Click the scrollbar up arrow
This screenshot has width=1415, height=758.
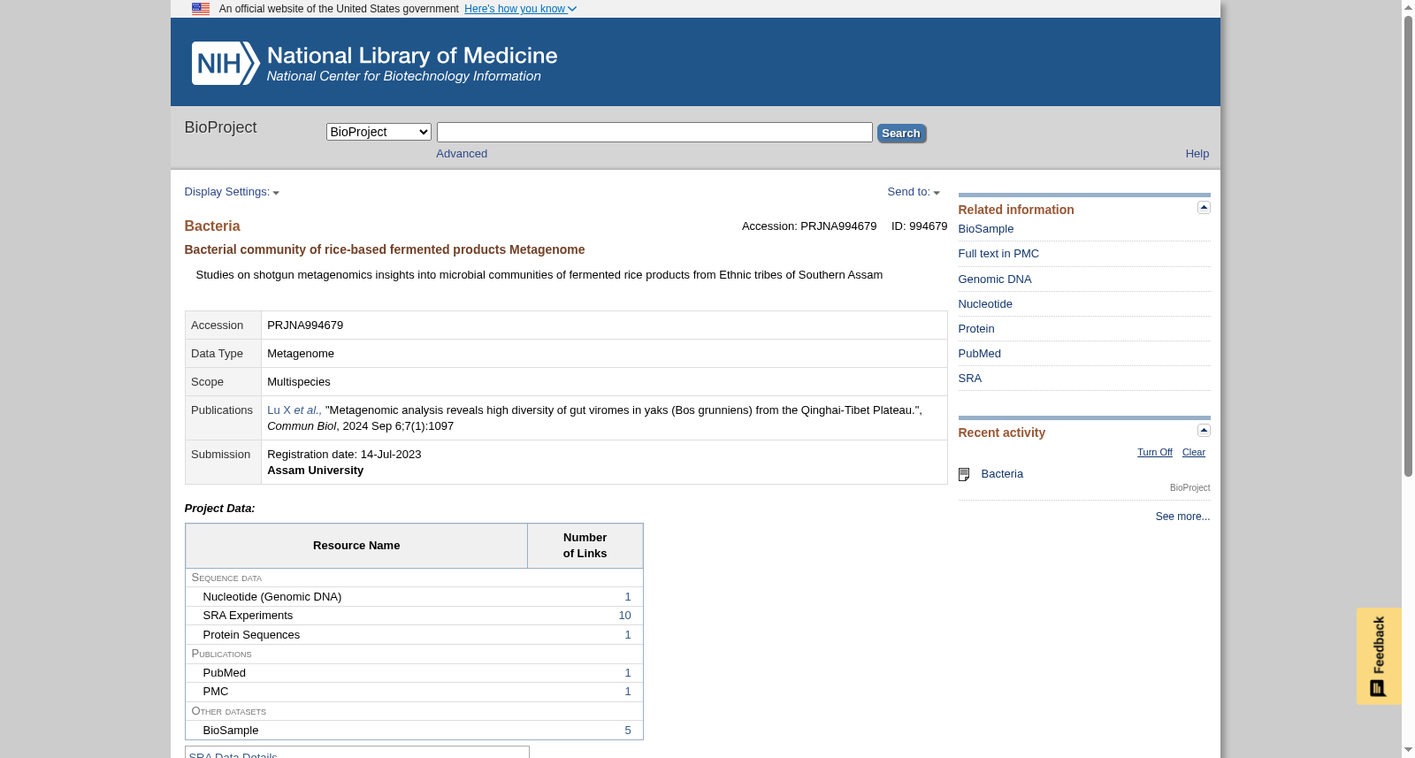(1408, 7)
